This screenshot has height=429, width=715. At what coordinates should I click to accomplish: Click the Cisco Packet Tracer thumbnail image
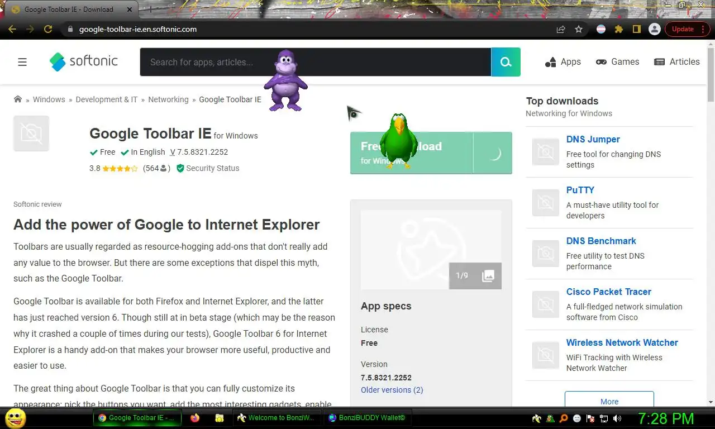545,304
